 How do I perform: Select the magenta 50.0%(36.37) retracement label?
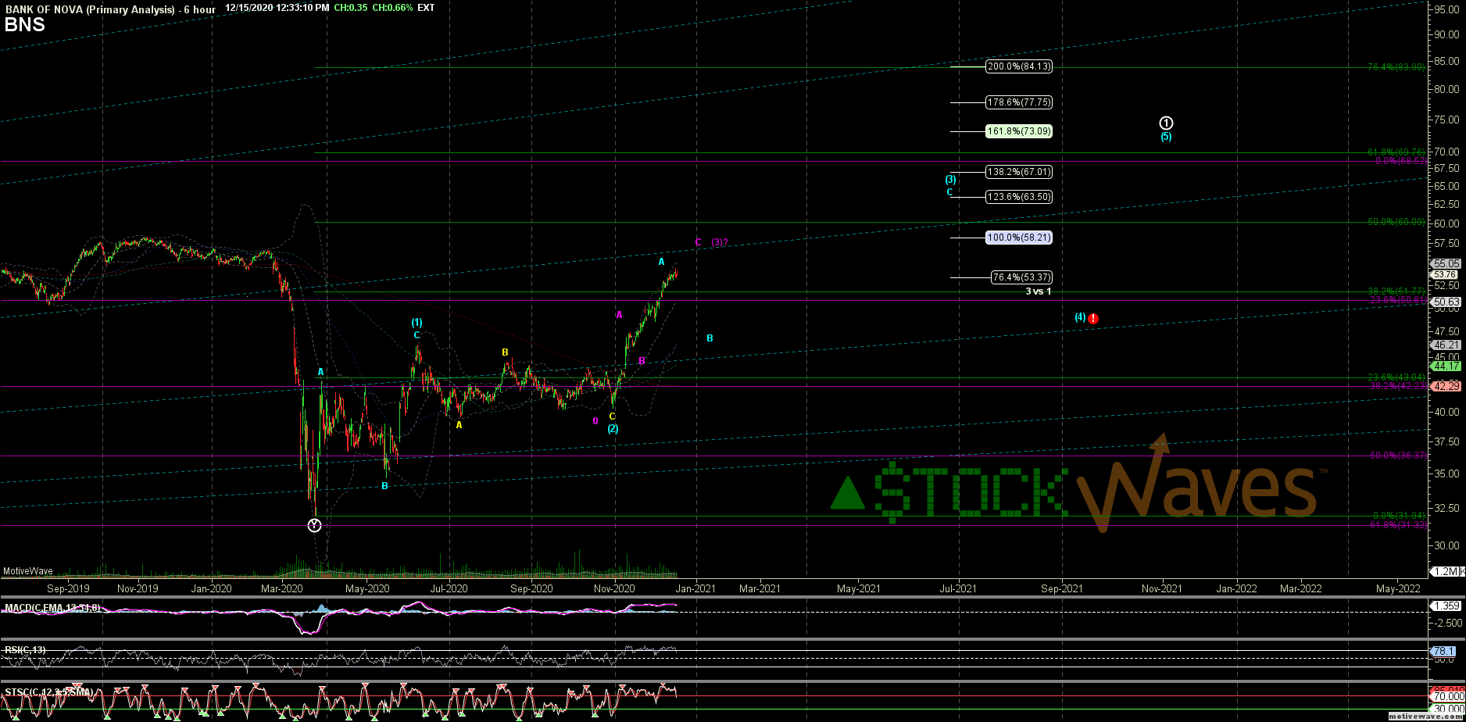[x=1398, y=456]
